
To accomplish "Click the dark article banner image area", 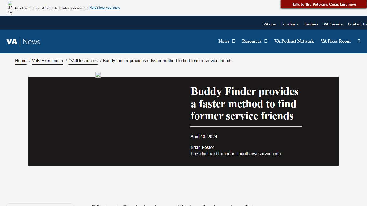I will [107, 121].
